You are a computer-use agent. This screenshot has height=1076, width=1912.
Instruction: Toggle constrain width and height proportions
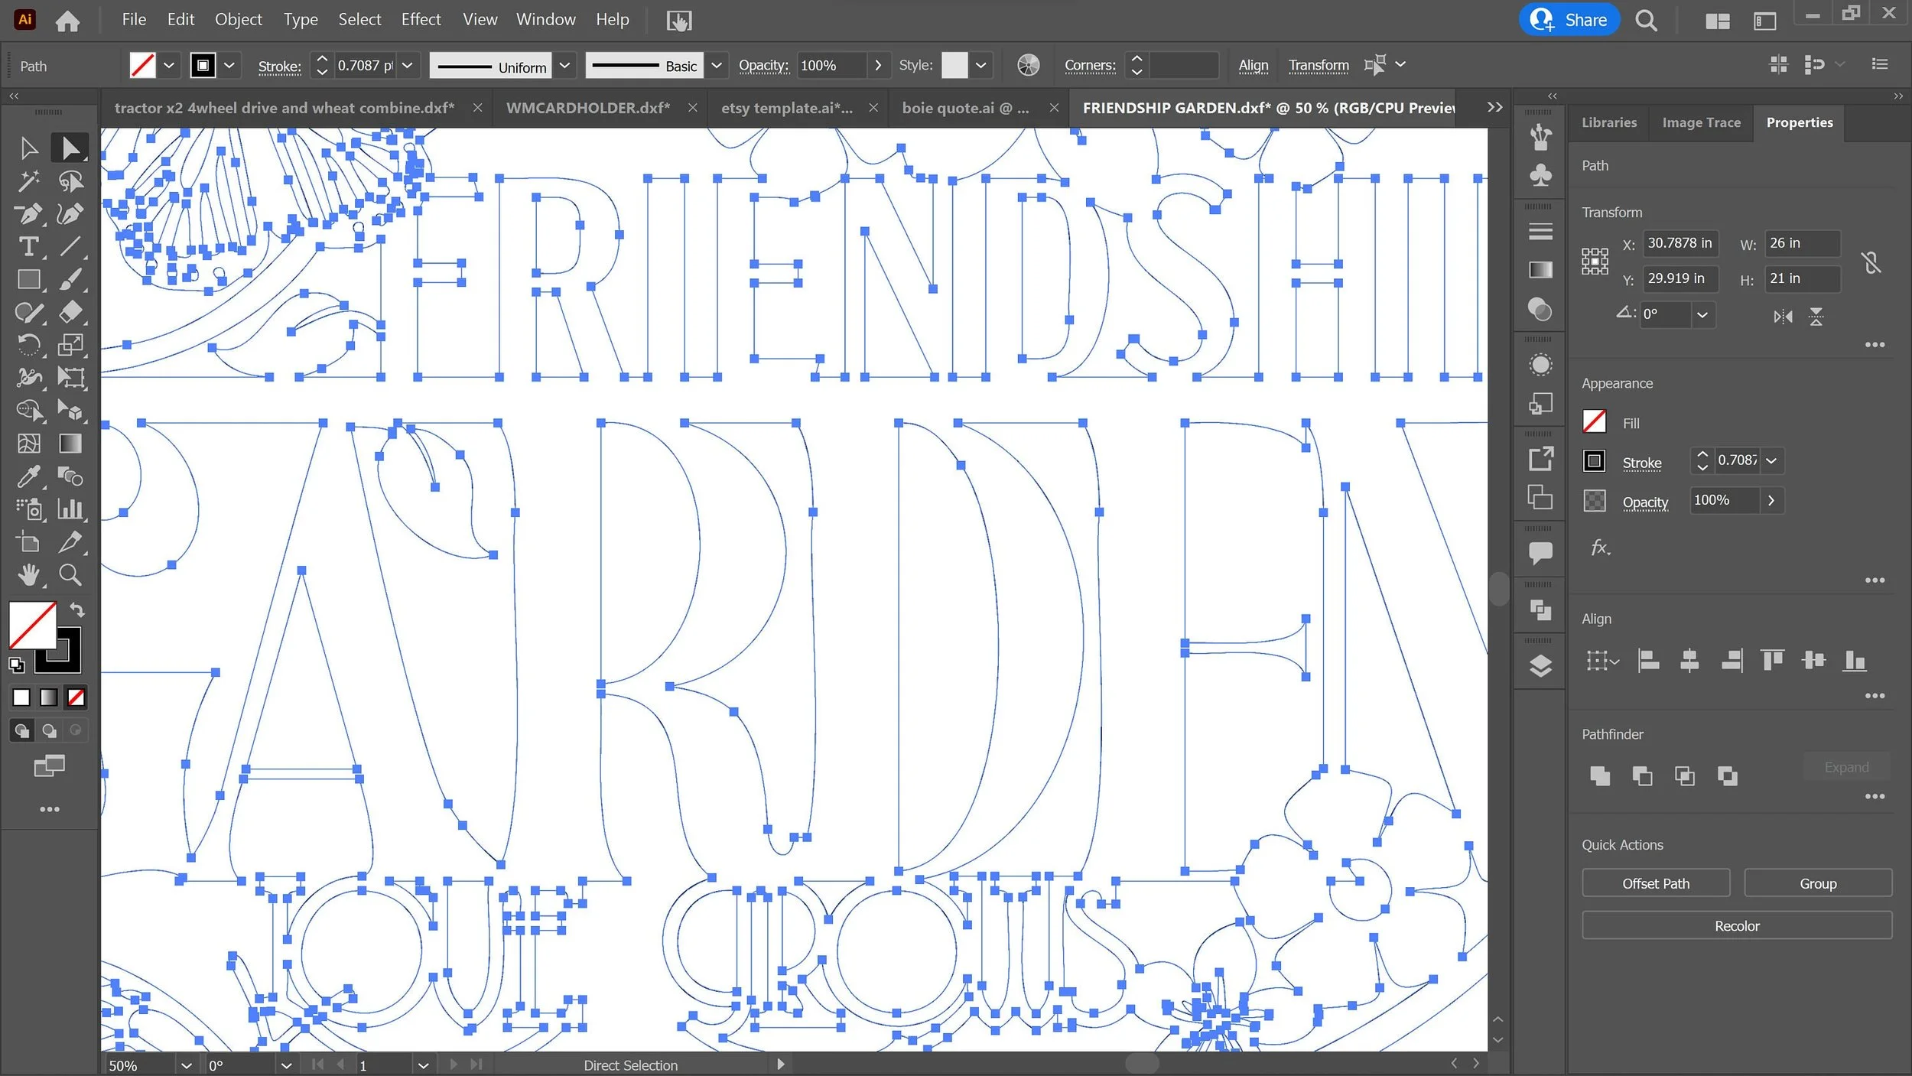tap(1871, 262)
